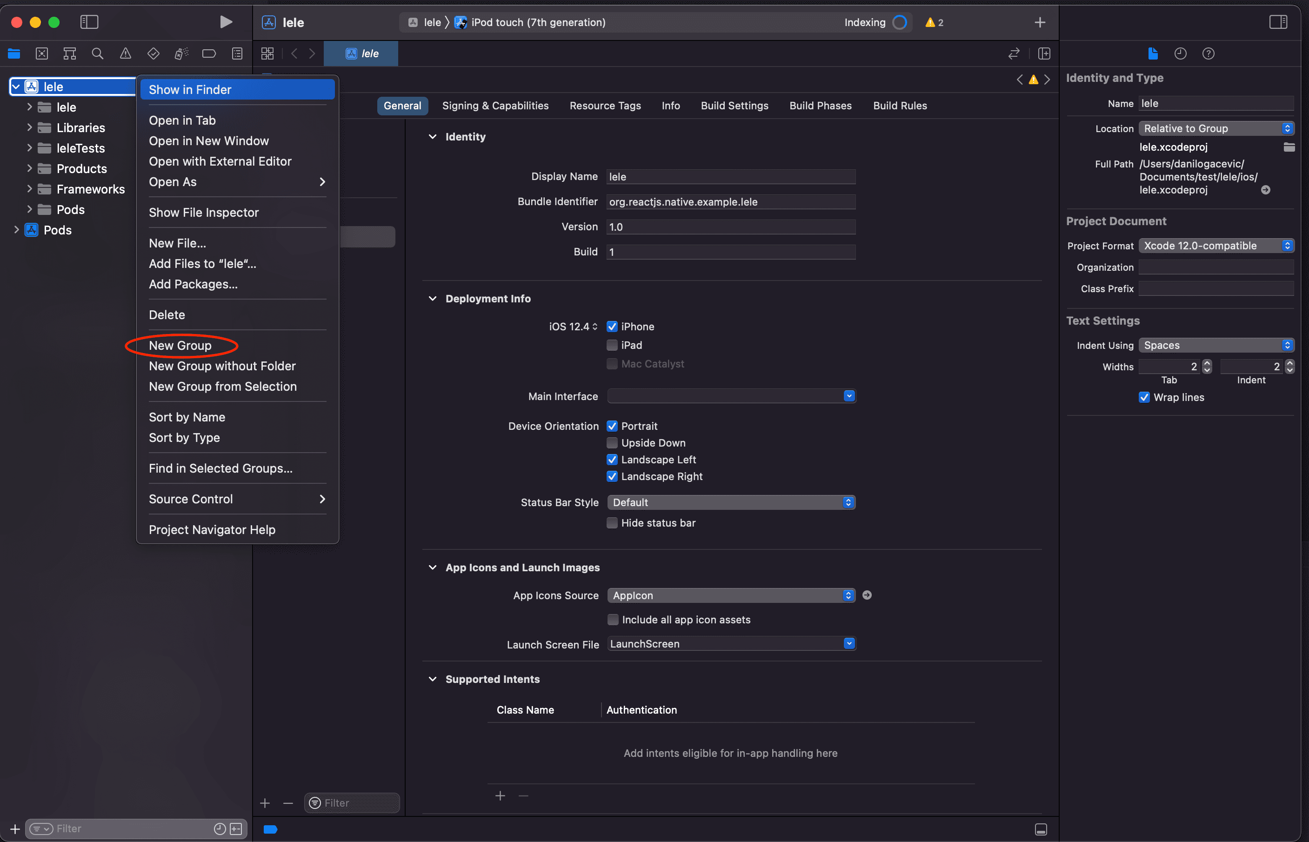This screenshot has height=842, width=1309.
Task: Reveal full path with arrow icon
Action: click(1266, 190)
